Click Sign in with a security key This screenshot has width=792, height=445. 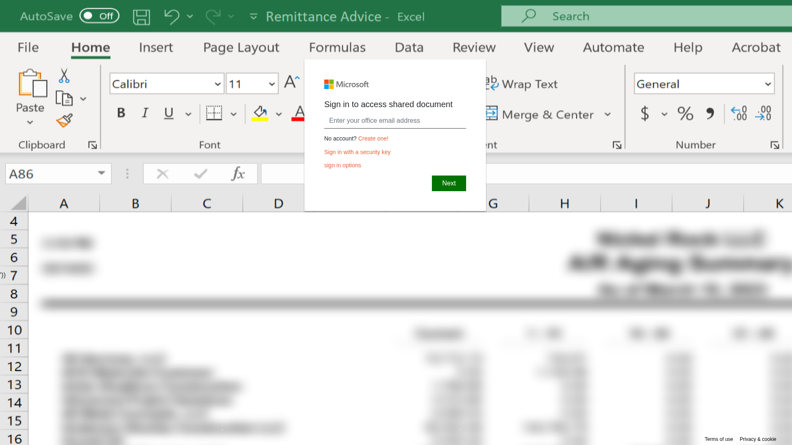click(x=357, y=152)
